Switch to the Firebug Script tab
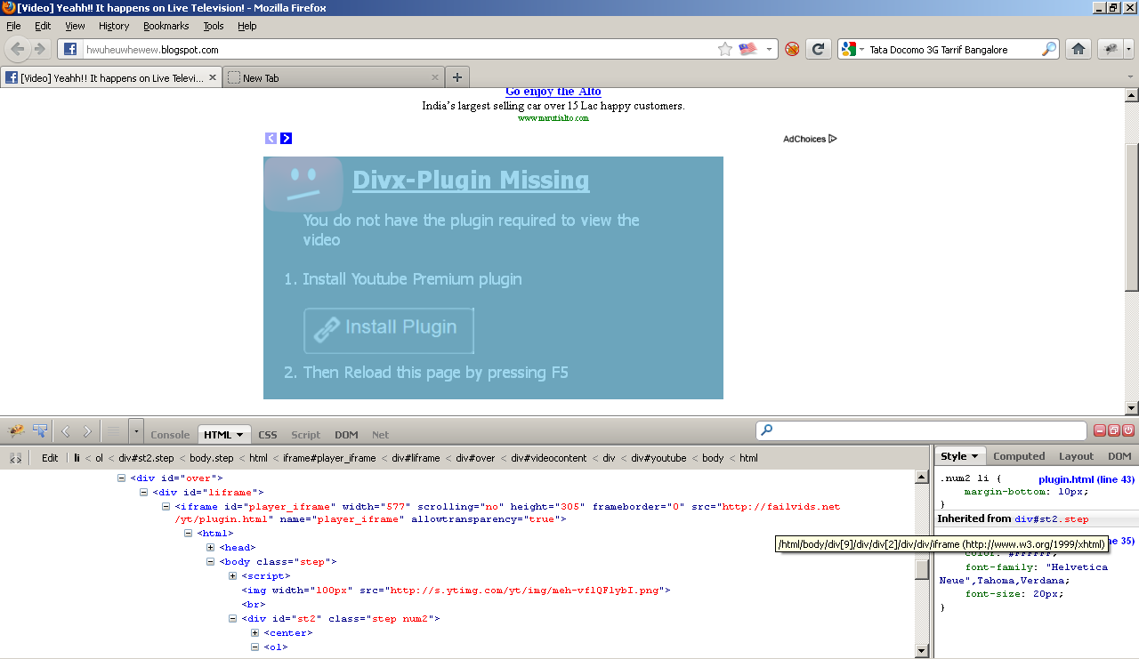 point(305,435)
